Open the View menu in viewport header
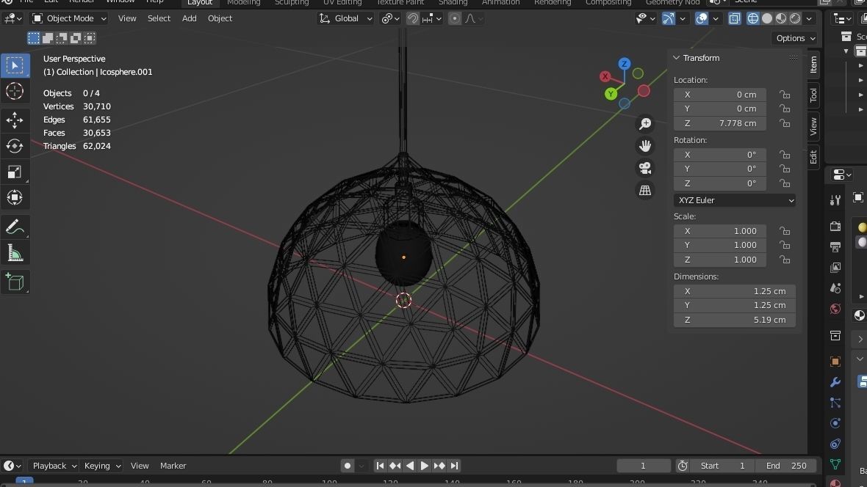 127,19
